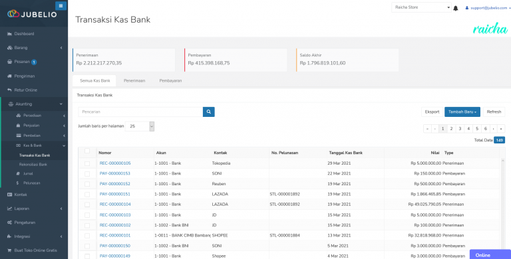511x259 pixels.
Task: Open the Raicha Store dropdown
Action: coord(421,7)
